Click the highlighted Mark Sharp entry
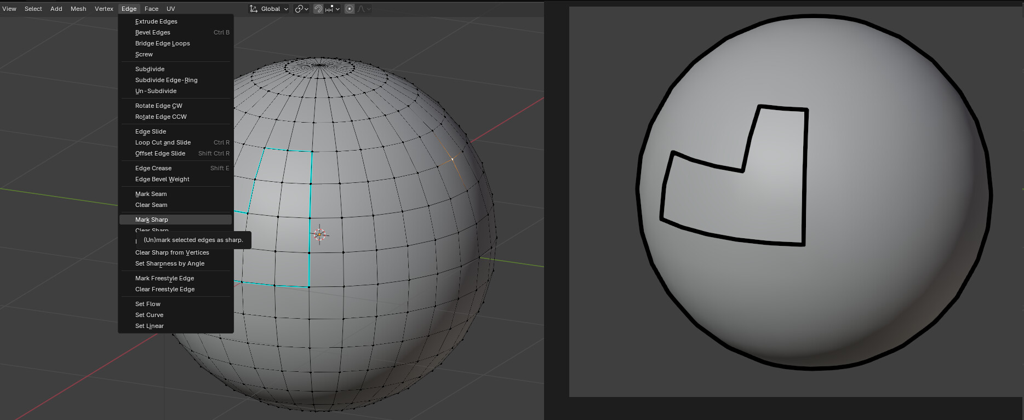Screen dimensions: 1024x420 [176, 220]
